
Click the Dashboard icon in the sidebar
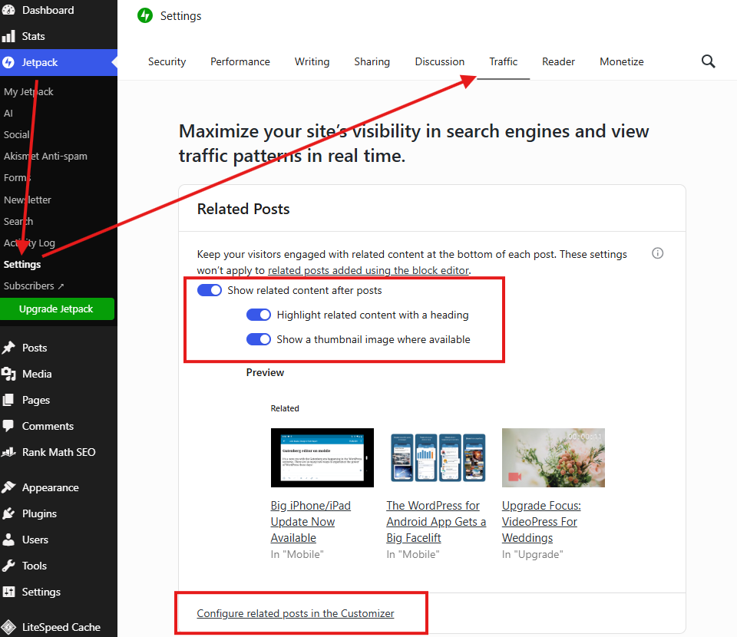[x=8, y=10]
